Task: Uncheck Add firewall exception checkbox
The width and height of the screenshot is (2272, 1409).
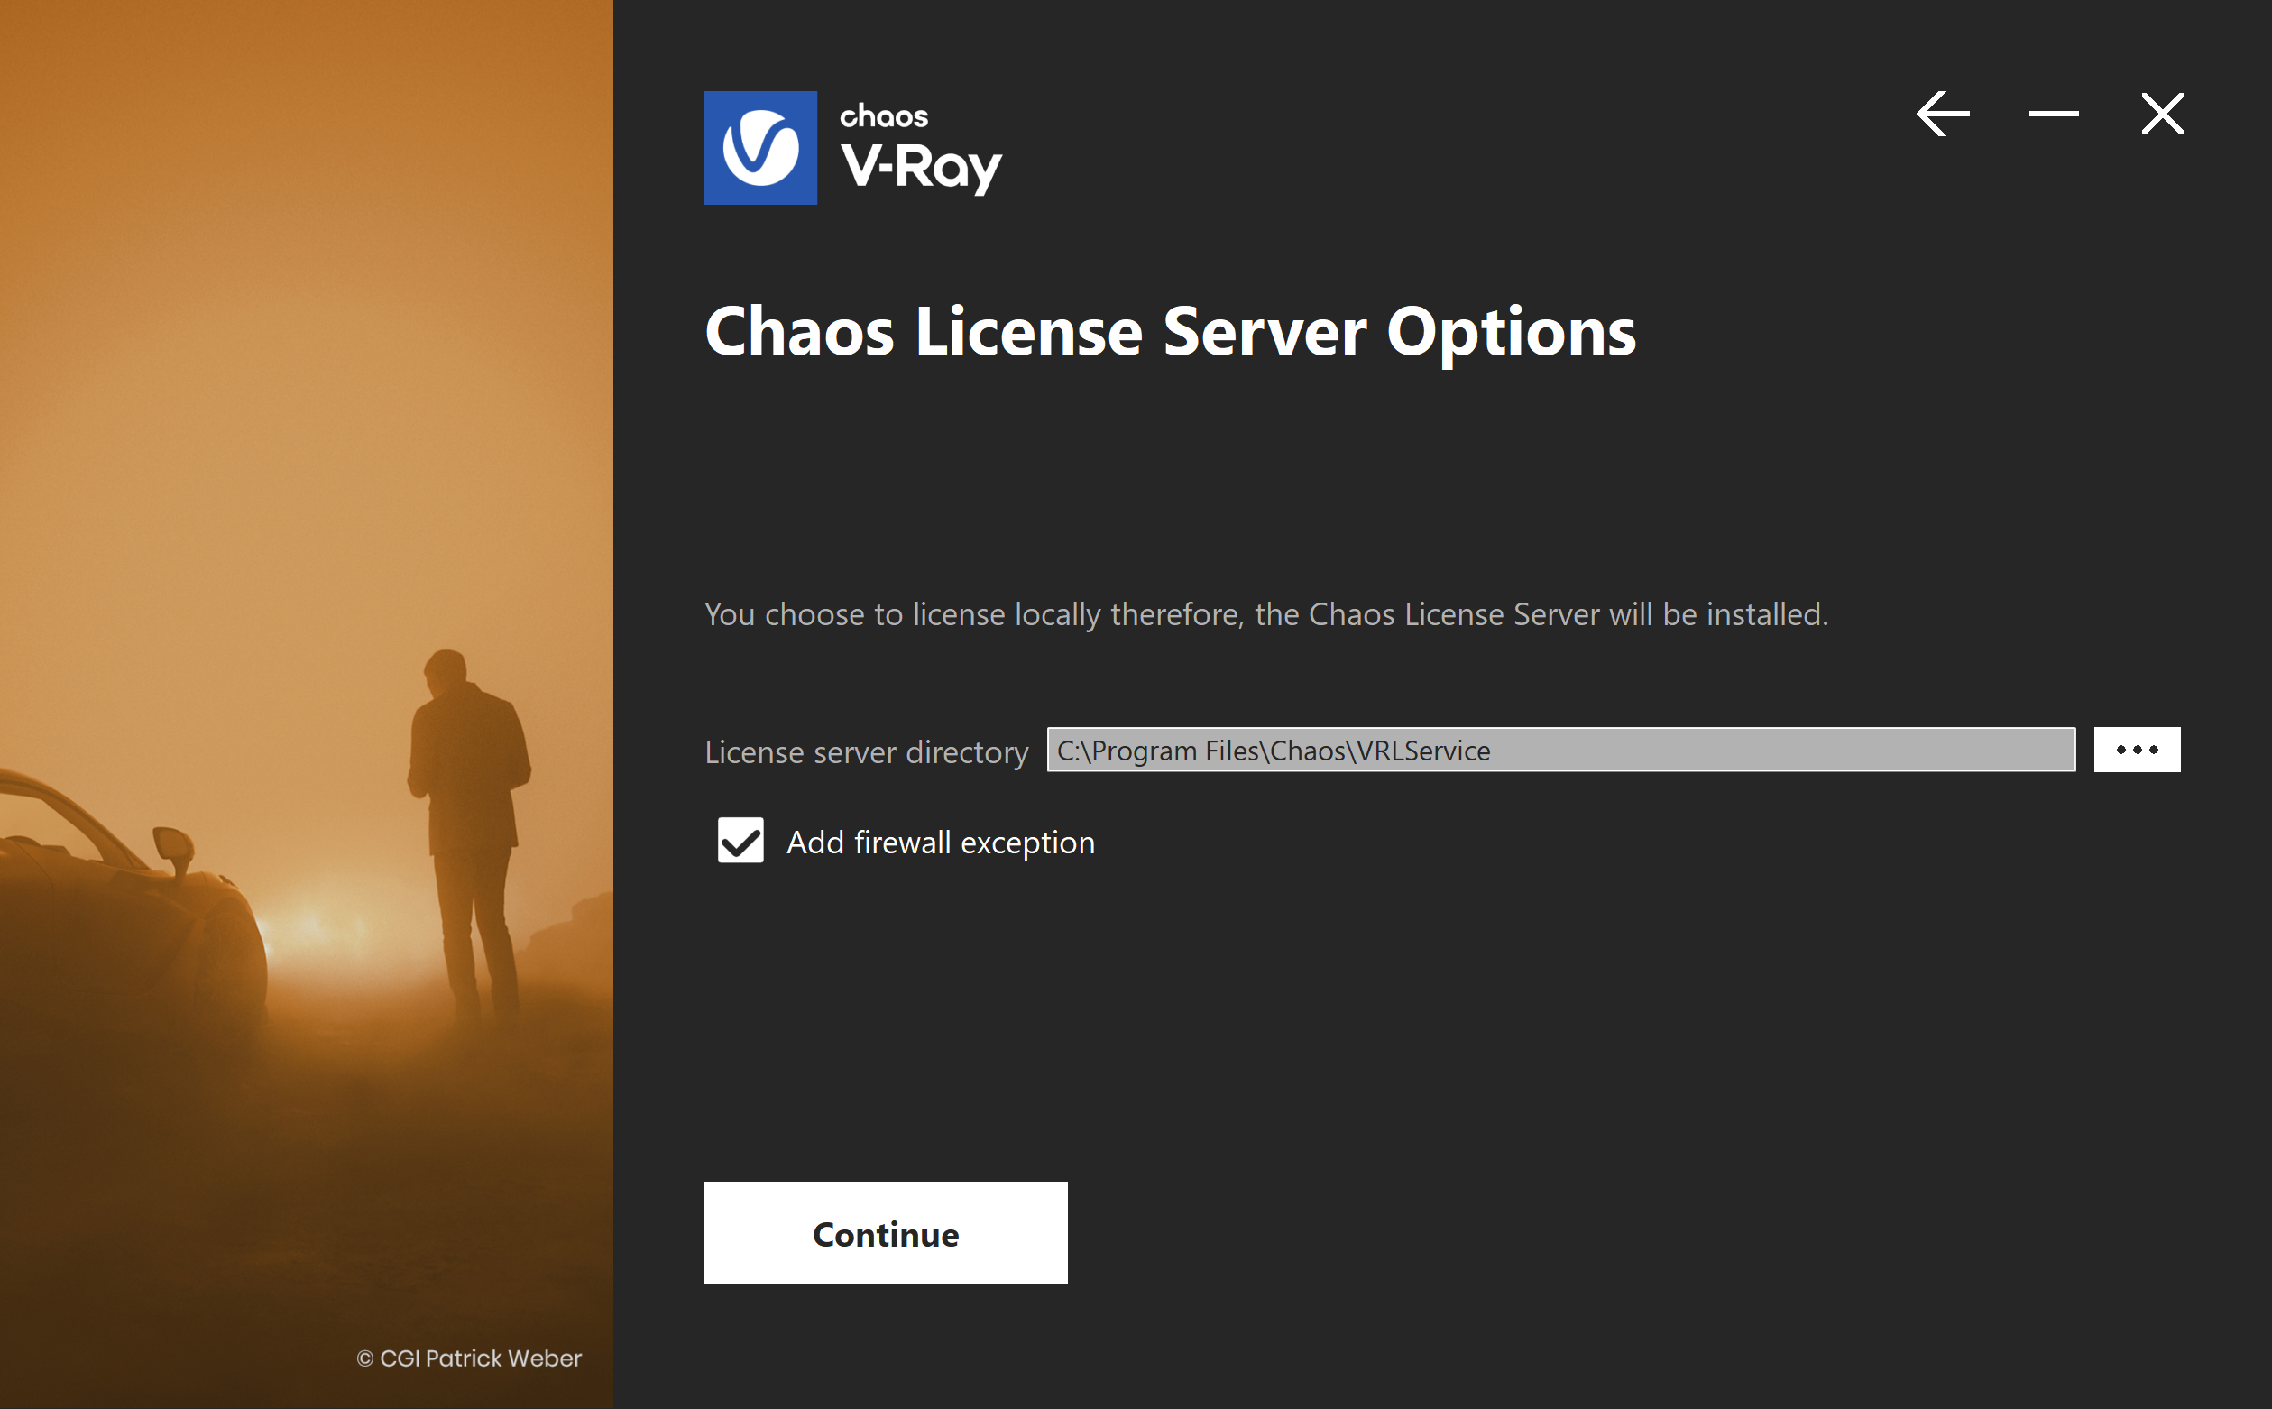Action: coord(740,841)
